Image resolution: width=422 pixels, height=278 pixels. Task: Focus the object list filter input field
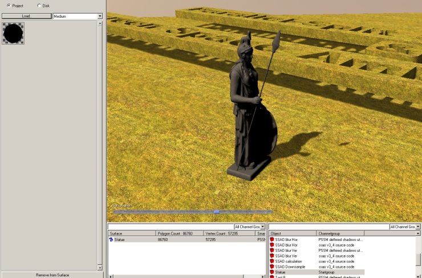329,227
